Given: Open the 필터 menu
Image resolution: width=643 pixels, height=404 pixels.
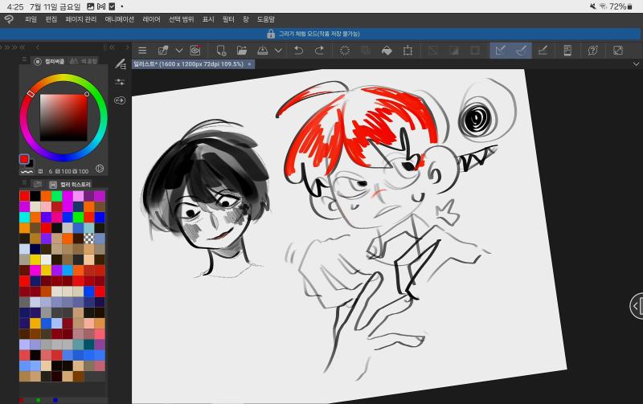Looking at the screenshot, I should click(228, 19).
